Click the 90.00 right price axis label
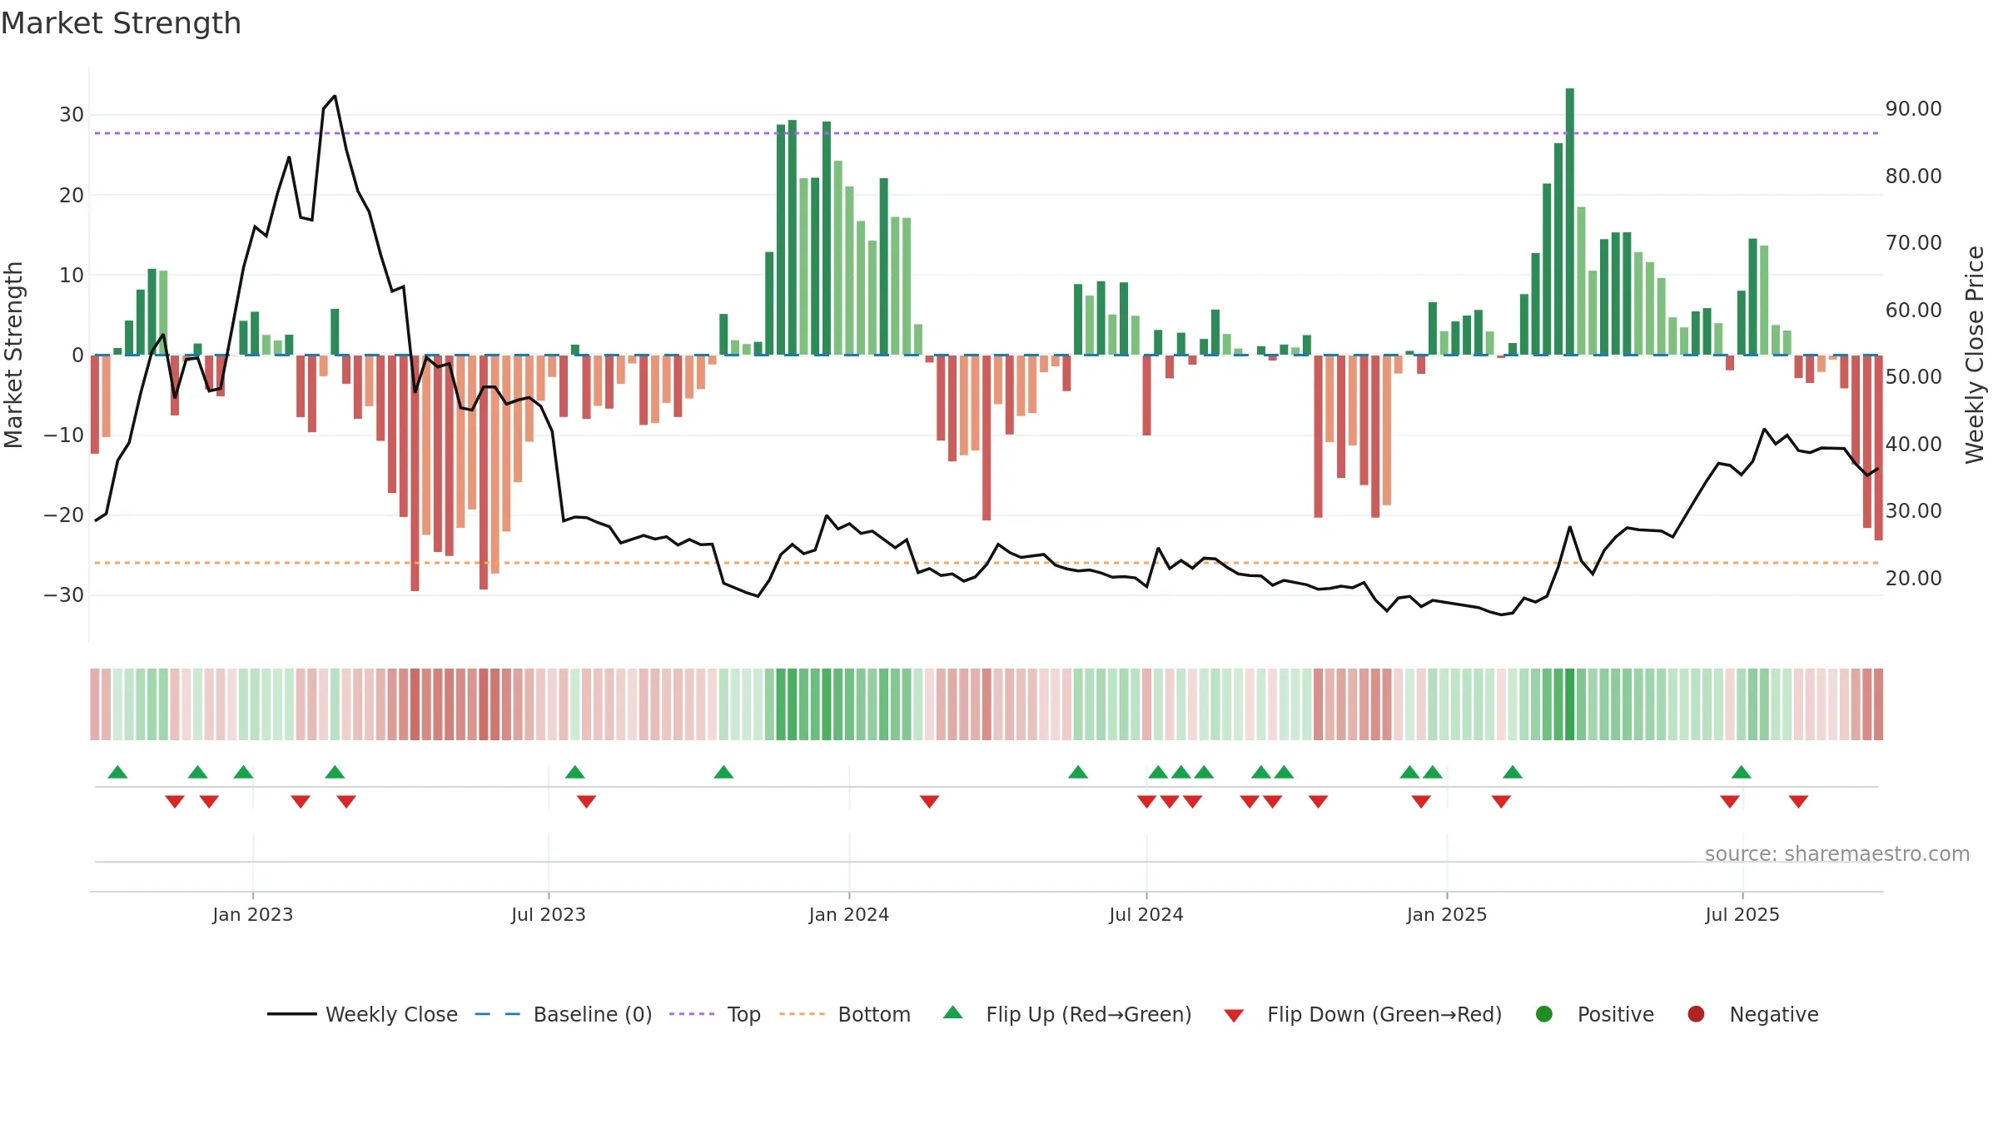 click(1913, 109)
